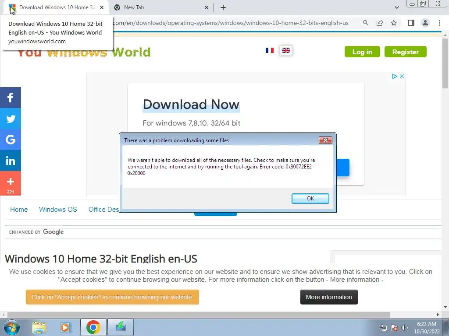Open the clock showing 6:23 AM
The height and width of the screenshot is (336, 449).
tap(426, 328)
